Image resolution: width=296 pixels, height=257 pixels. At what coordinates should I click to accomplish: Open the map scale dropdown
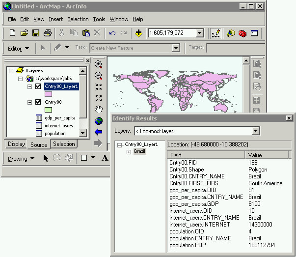(199, 33)
